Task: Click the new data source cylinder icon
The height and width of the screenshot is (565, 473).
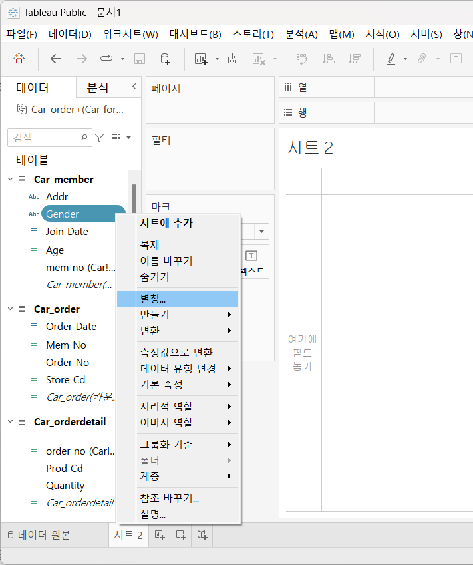Action: coord(165,59)
